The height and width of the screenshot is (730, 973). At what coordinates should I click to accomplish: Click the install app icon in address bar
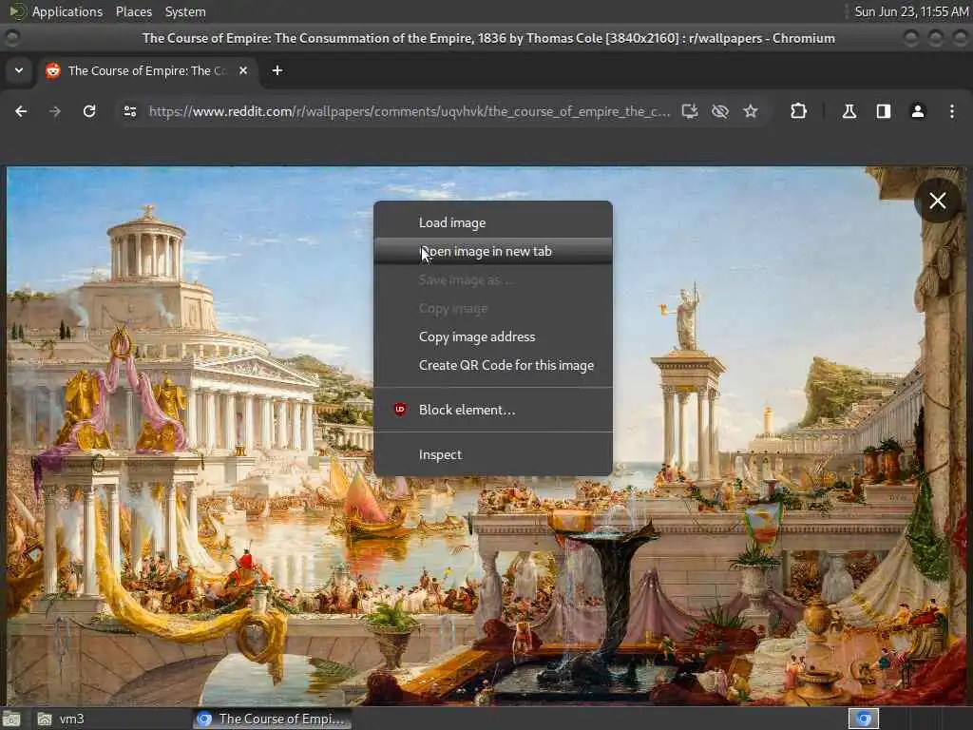tap(690, 111)
